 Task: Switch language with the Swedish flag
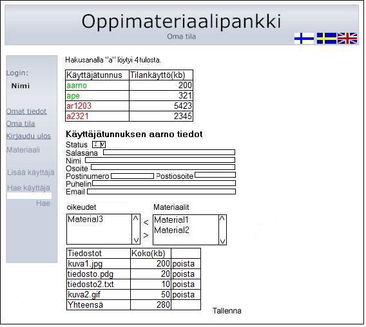pos(327,38)
